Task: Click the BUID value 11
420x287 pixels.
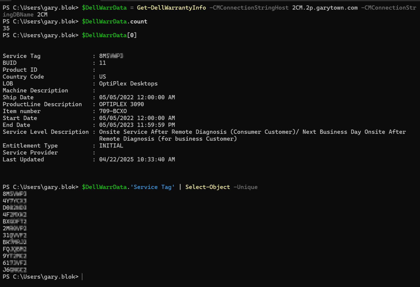Action: coord(103,63)
